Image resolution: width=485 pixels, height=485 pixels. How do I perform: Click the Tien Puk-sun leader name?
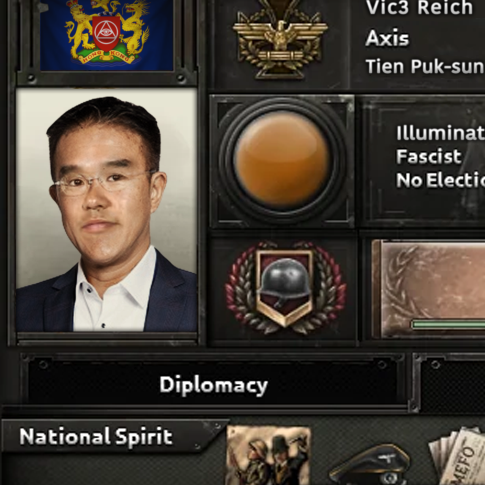click(425, 66)
